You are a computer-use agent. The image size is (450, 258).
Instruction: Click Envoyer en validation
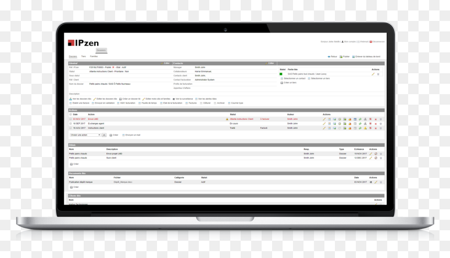(x=103, y=103)
